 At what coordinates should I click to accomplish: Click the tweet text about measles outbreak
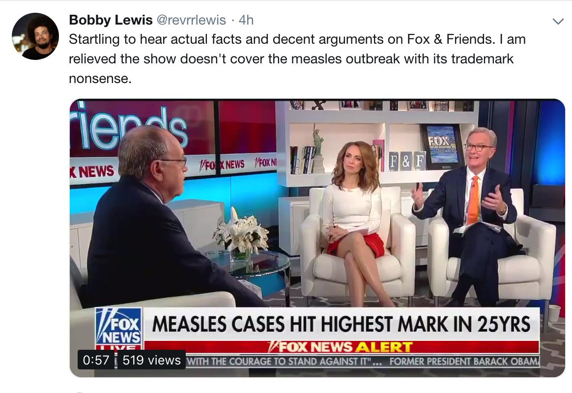[297, 58]
